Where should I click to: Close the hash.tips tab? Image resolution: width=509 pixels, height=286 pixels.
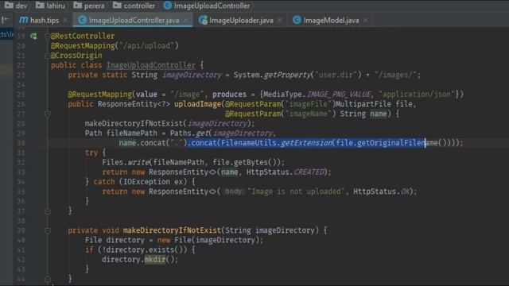point(65,20)
